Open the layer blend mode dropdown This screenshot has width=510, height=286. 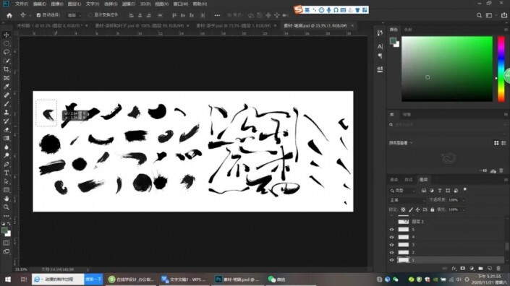pyautogui.click(x=407, y=200)
